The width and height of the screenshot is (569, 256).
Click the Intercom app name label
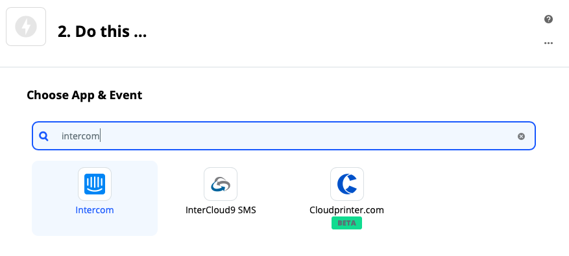(x=95, y=210)
